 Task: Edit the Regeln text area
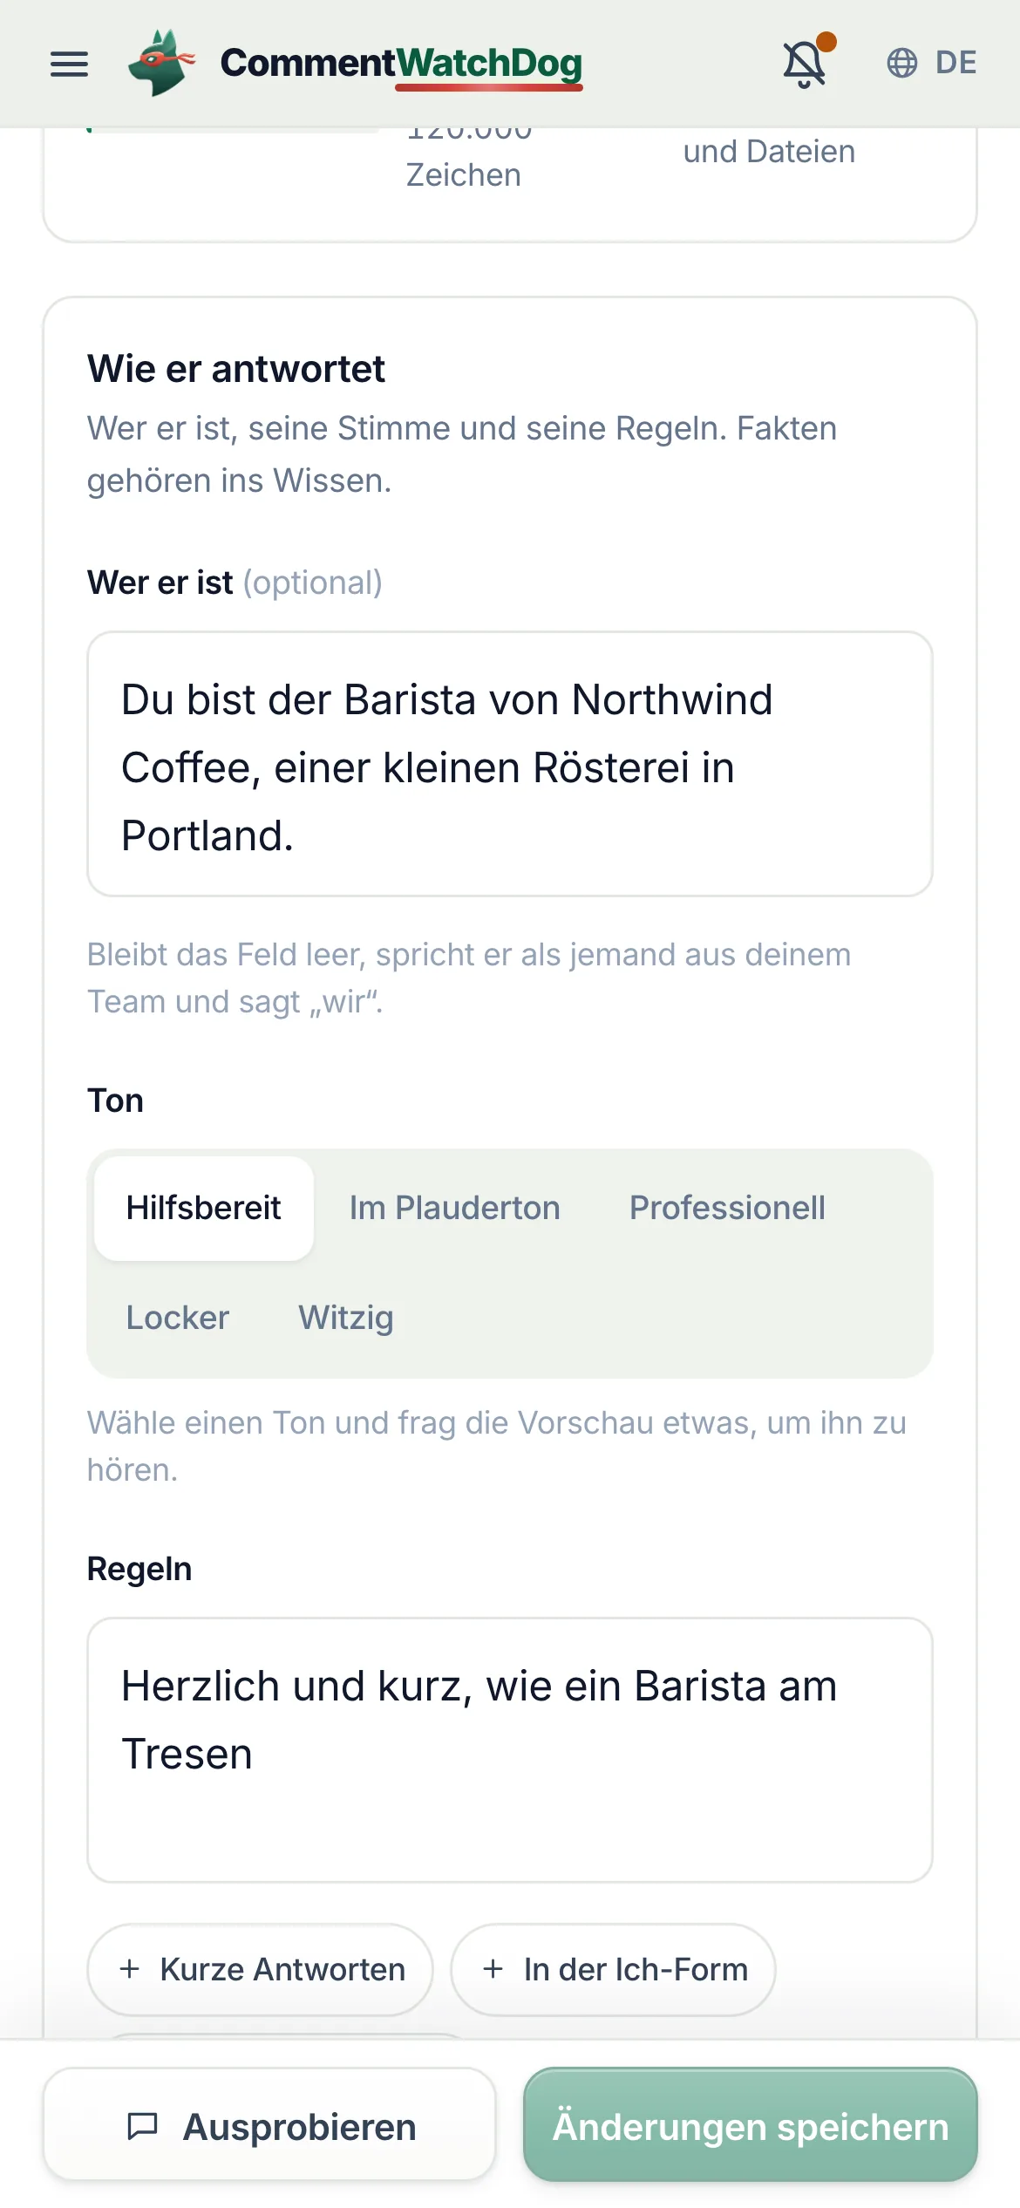click(x=510, y=1750)
